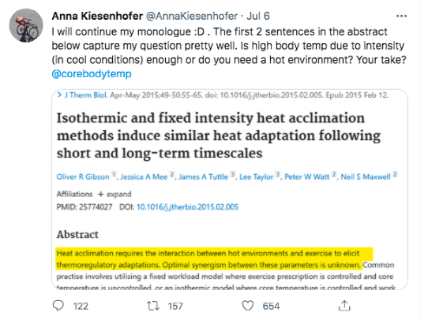Open author Peter W Watt
428x320 pixels.
click(x=307, y=177)
